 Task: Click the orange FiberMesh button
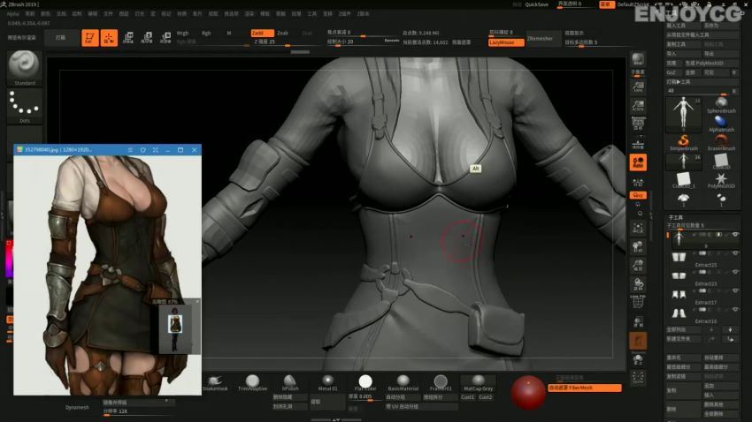[x=585, y=388]
